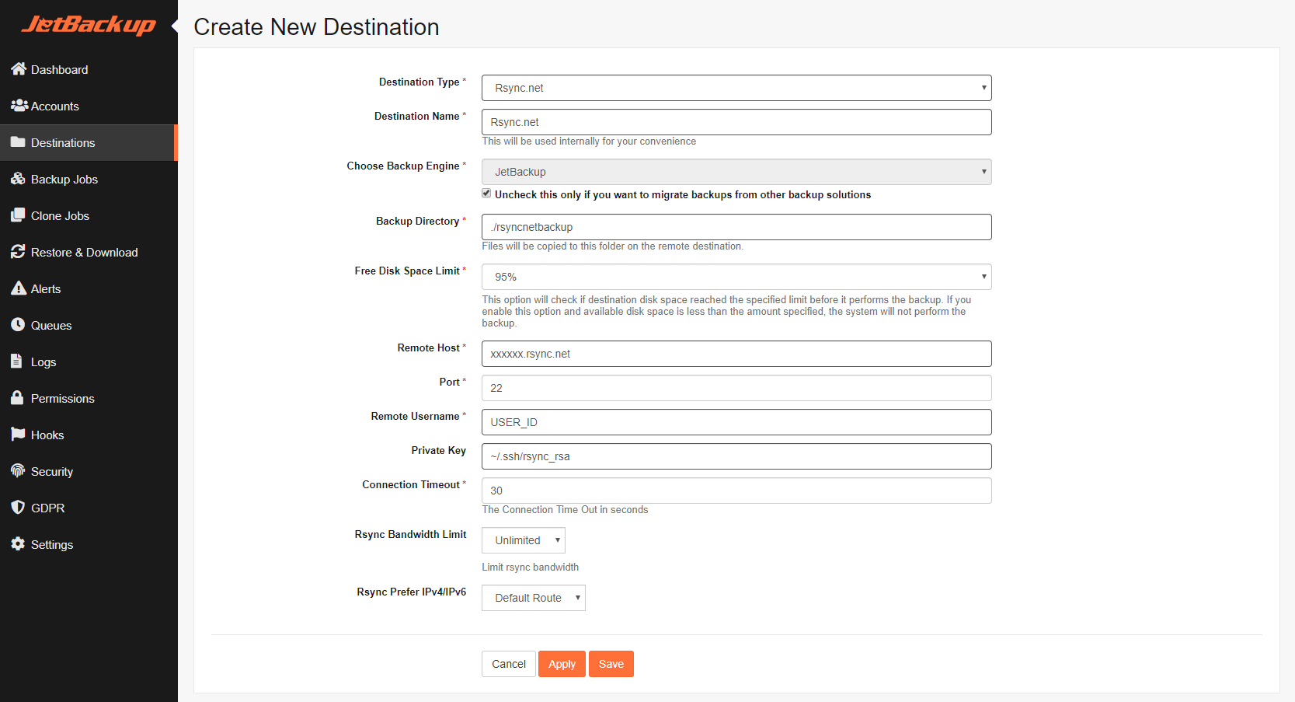The height and width of the screenshot is (702, 1295).
Task: Open the Destination Type dropdown
Action: pyautogui.click(x=736, y=88)
